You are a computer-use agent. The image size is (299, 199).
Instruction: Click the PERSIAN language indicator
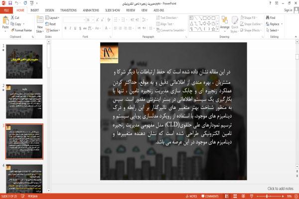[x=32, y=196]
